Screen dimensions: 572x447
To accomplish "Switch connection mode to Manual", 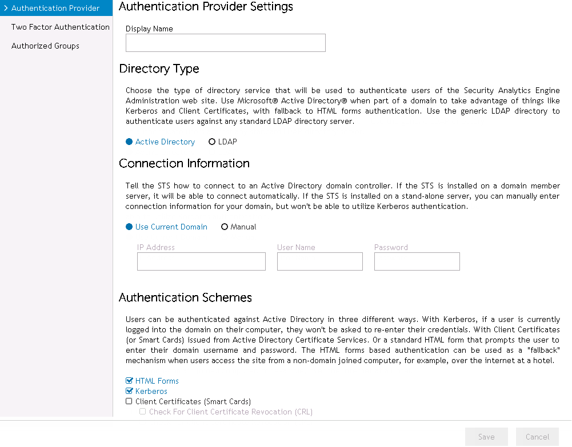I will click(x=225, y=227).
